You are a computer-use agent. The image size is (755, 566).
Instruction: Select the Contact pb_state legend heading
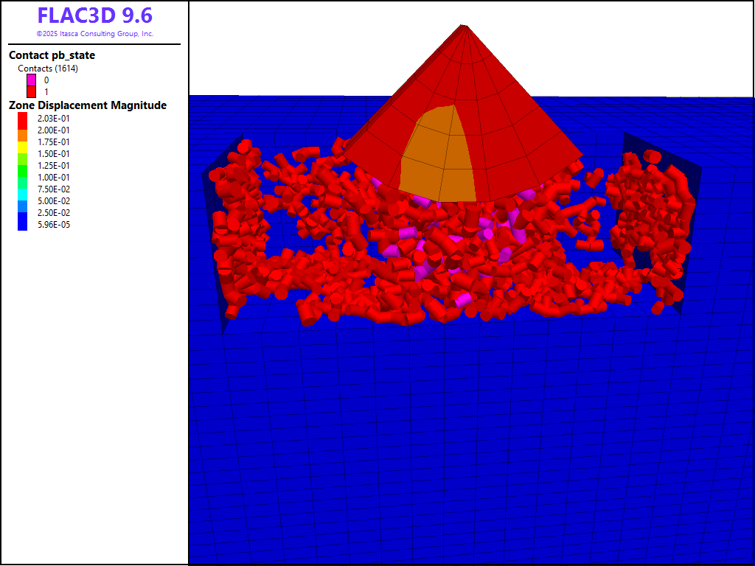pyautogui.click(x=52, y=55)
